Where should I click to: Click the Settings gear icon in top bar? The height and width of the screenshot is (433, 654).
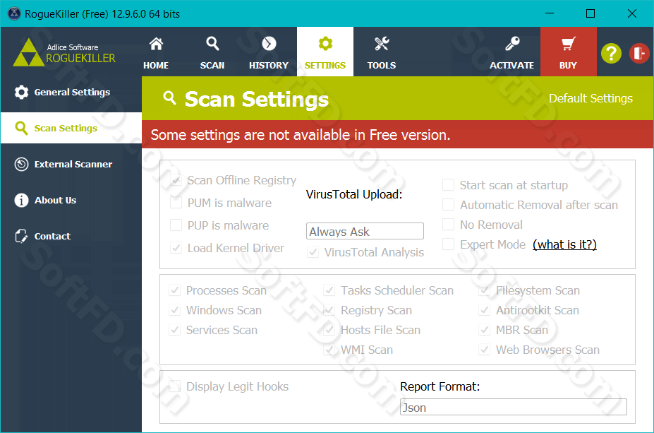point(325,43)
